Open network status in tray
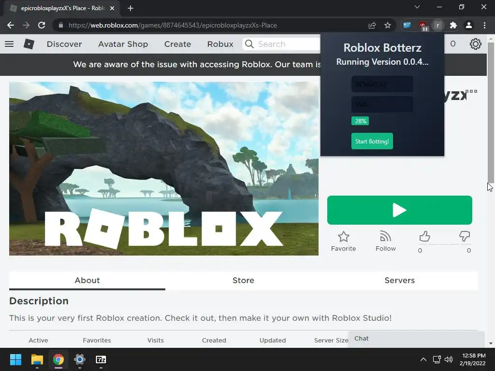This screenshot has height=371, width=495. click(x=437, y=359)
